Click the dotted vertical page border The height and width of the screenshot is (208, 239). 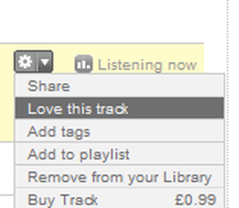coord(228,104)
